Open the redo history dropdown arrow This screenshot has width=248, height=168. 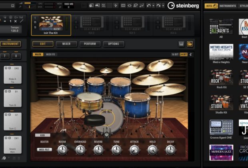163,6
